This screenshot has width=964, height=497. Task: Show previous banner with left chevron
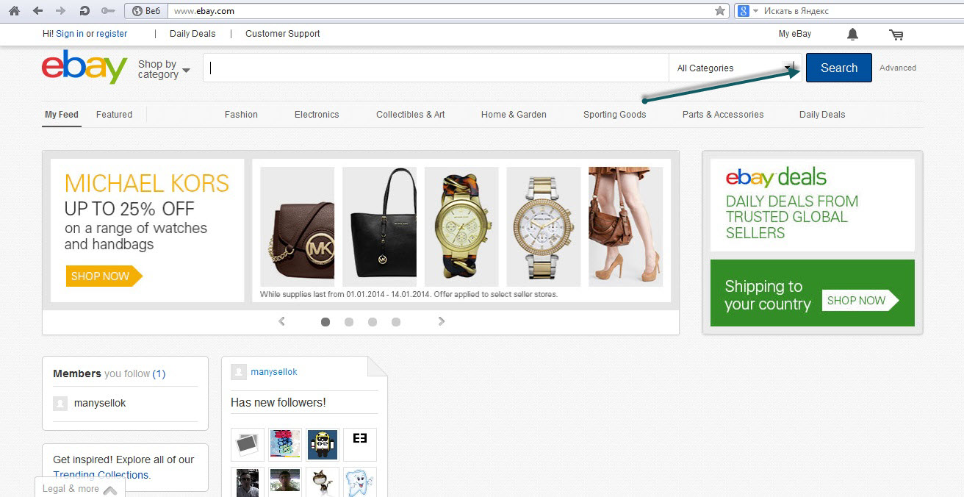281,321
